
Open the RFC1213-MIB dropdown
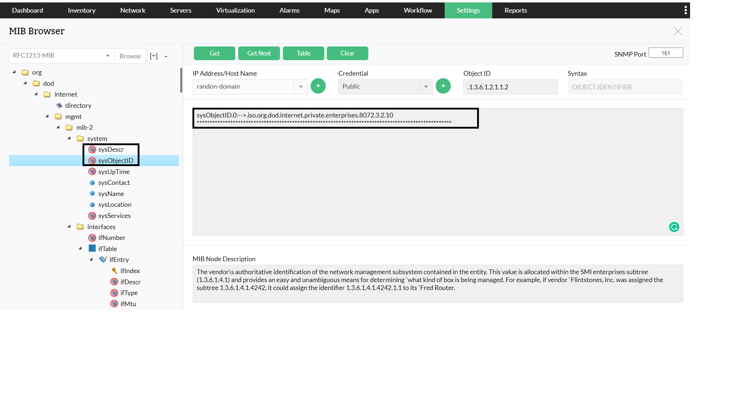(107, 56)
